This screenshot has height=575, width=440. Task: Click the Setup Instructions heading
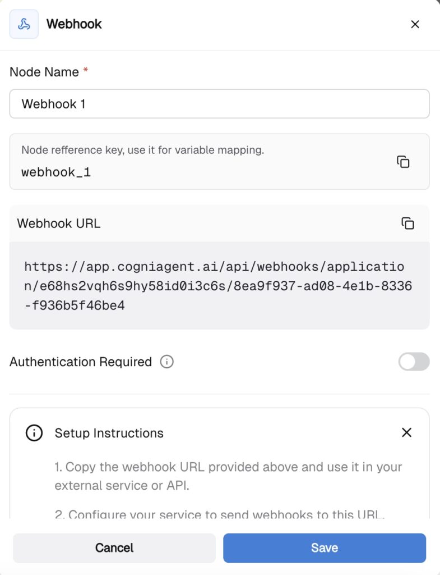(109, 433)
